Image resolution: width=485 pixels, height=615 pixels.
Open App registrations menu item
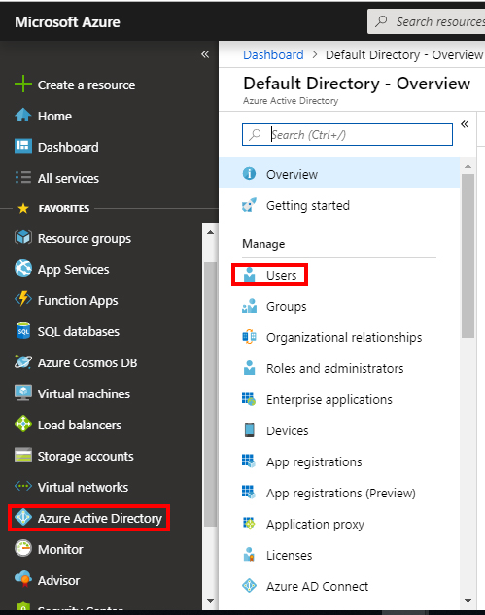pos(314,462)
